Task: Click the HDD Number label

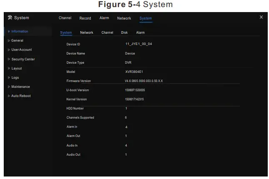Action: [x=75, y=108]
